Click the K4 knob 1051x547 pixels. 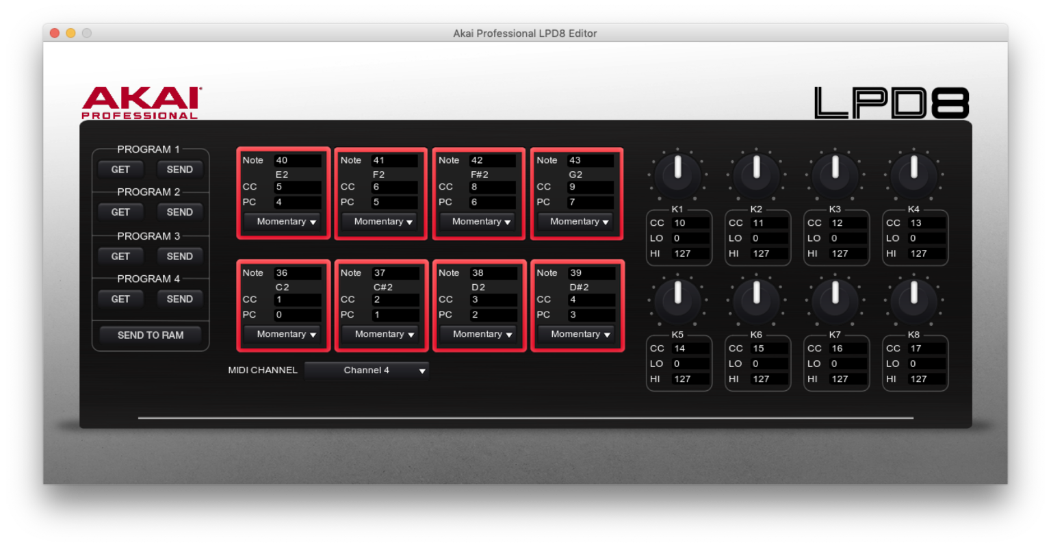pyautogui.click(x=913, y=175)
